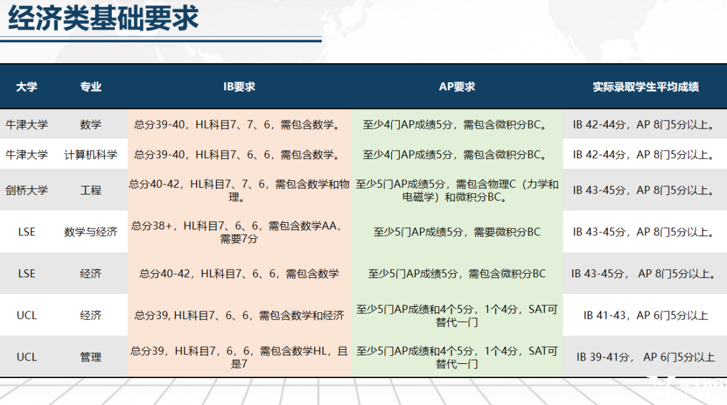Click the 'IB要求' column header
Screen dimensions: 727x405
[239, 87]
